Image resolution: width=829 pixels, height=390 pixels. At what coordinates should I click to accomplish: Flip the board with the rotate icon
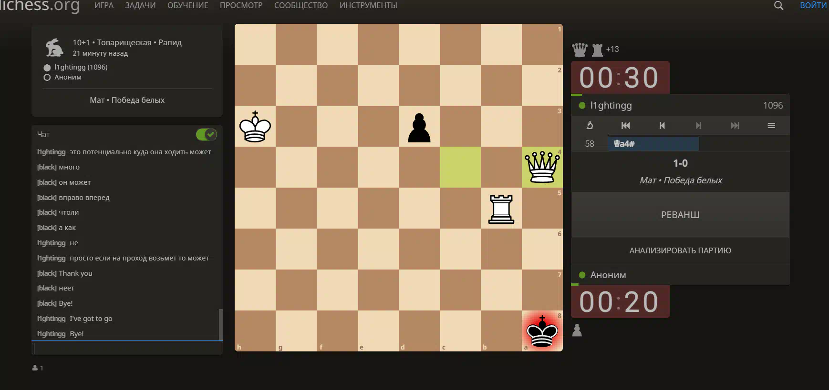tap(590, 125)
